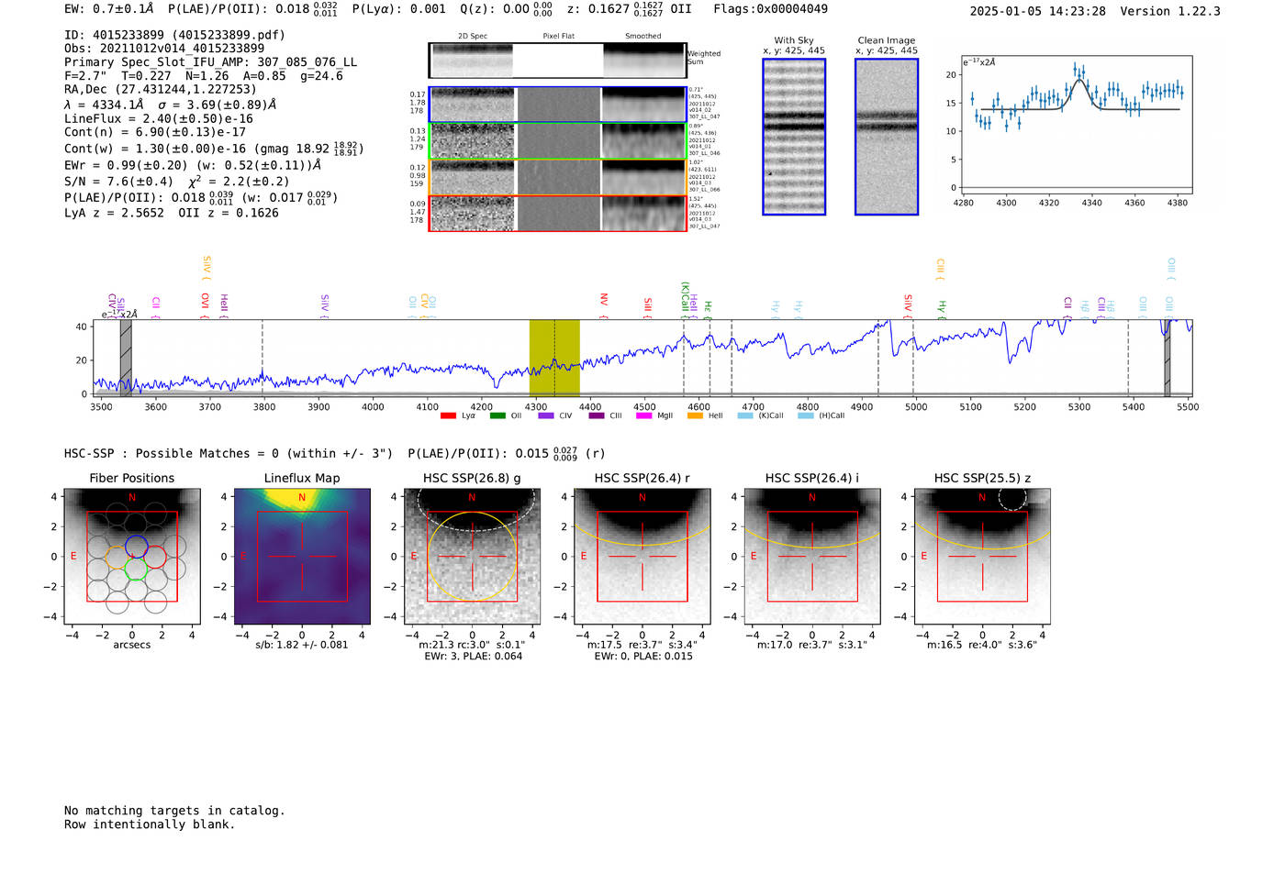Viewport: 1285px width, 874px height.
Task: Select the green-bordered 2D spectrum fiber row
Action: [557, 141]
